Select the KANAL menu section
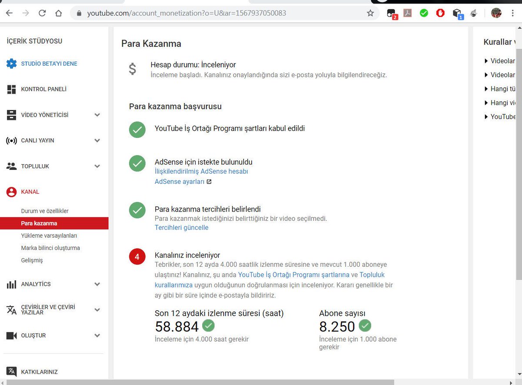The width and height of the screenshot is (522, 385). [x=30, y=192]
